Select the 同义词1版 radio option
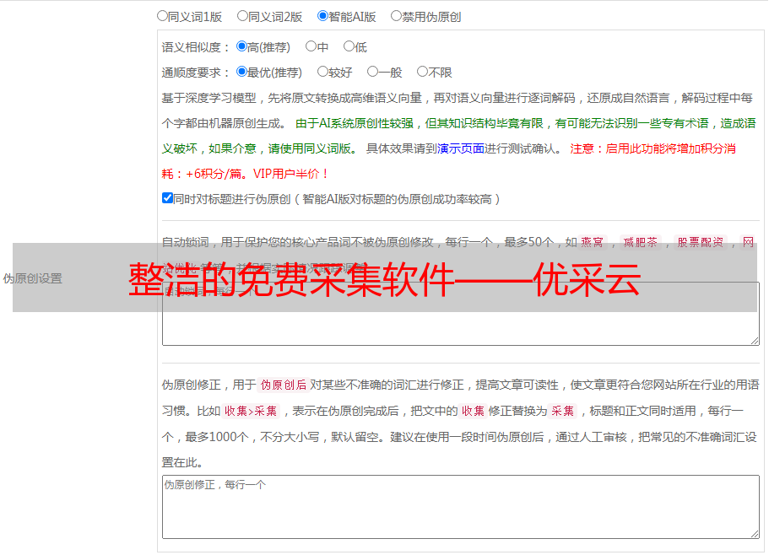 [x=162, y=15]
